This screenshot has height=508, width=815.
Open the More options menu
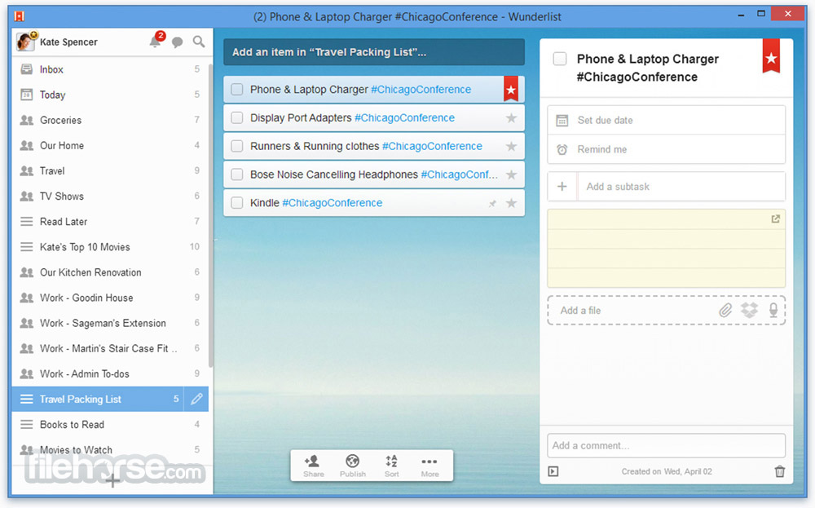[x=430, y=466]
